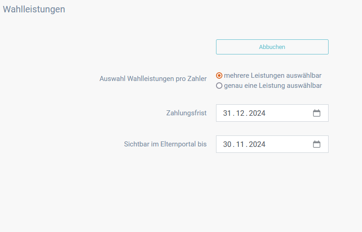Select month 11 in Elternportal visibility date
The image size is (362, 232).
click(240, 144)
